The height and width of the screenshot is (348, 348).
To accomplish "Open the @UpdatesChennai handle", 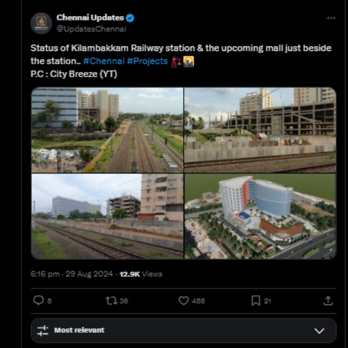I will coord(91,28).
